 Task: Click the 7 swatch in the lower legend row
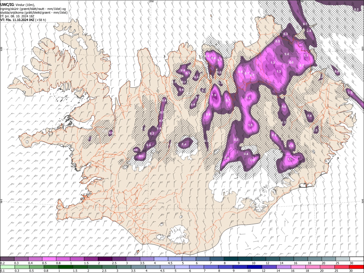coord(211,267)
